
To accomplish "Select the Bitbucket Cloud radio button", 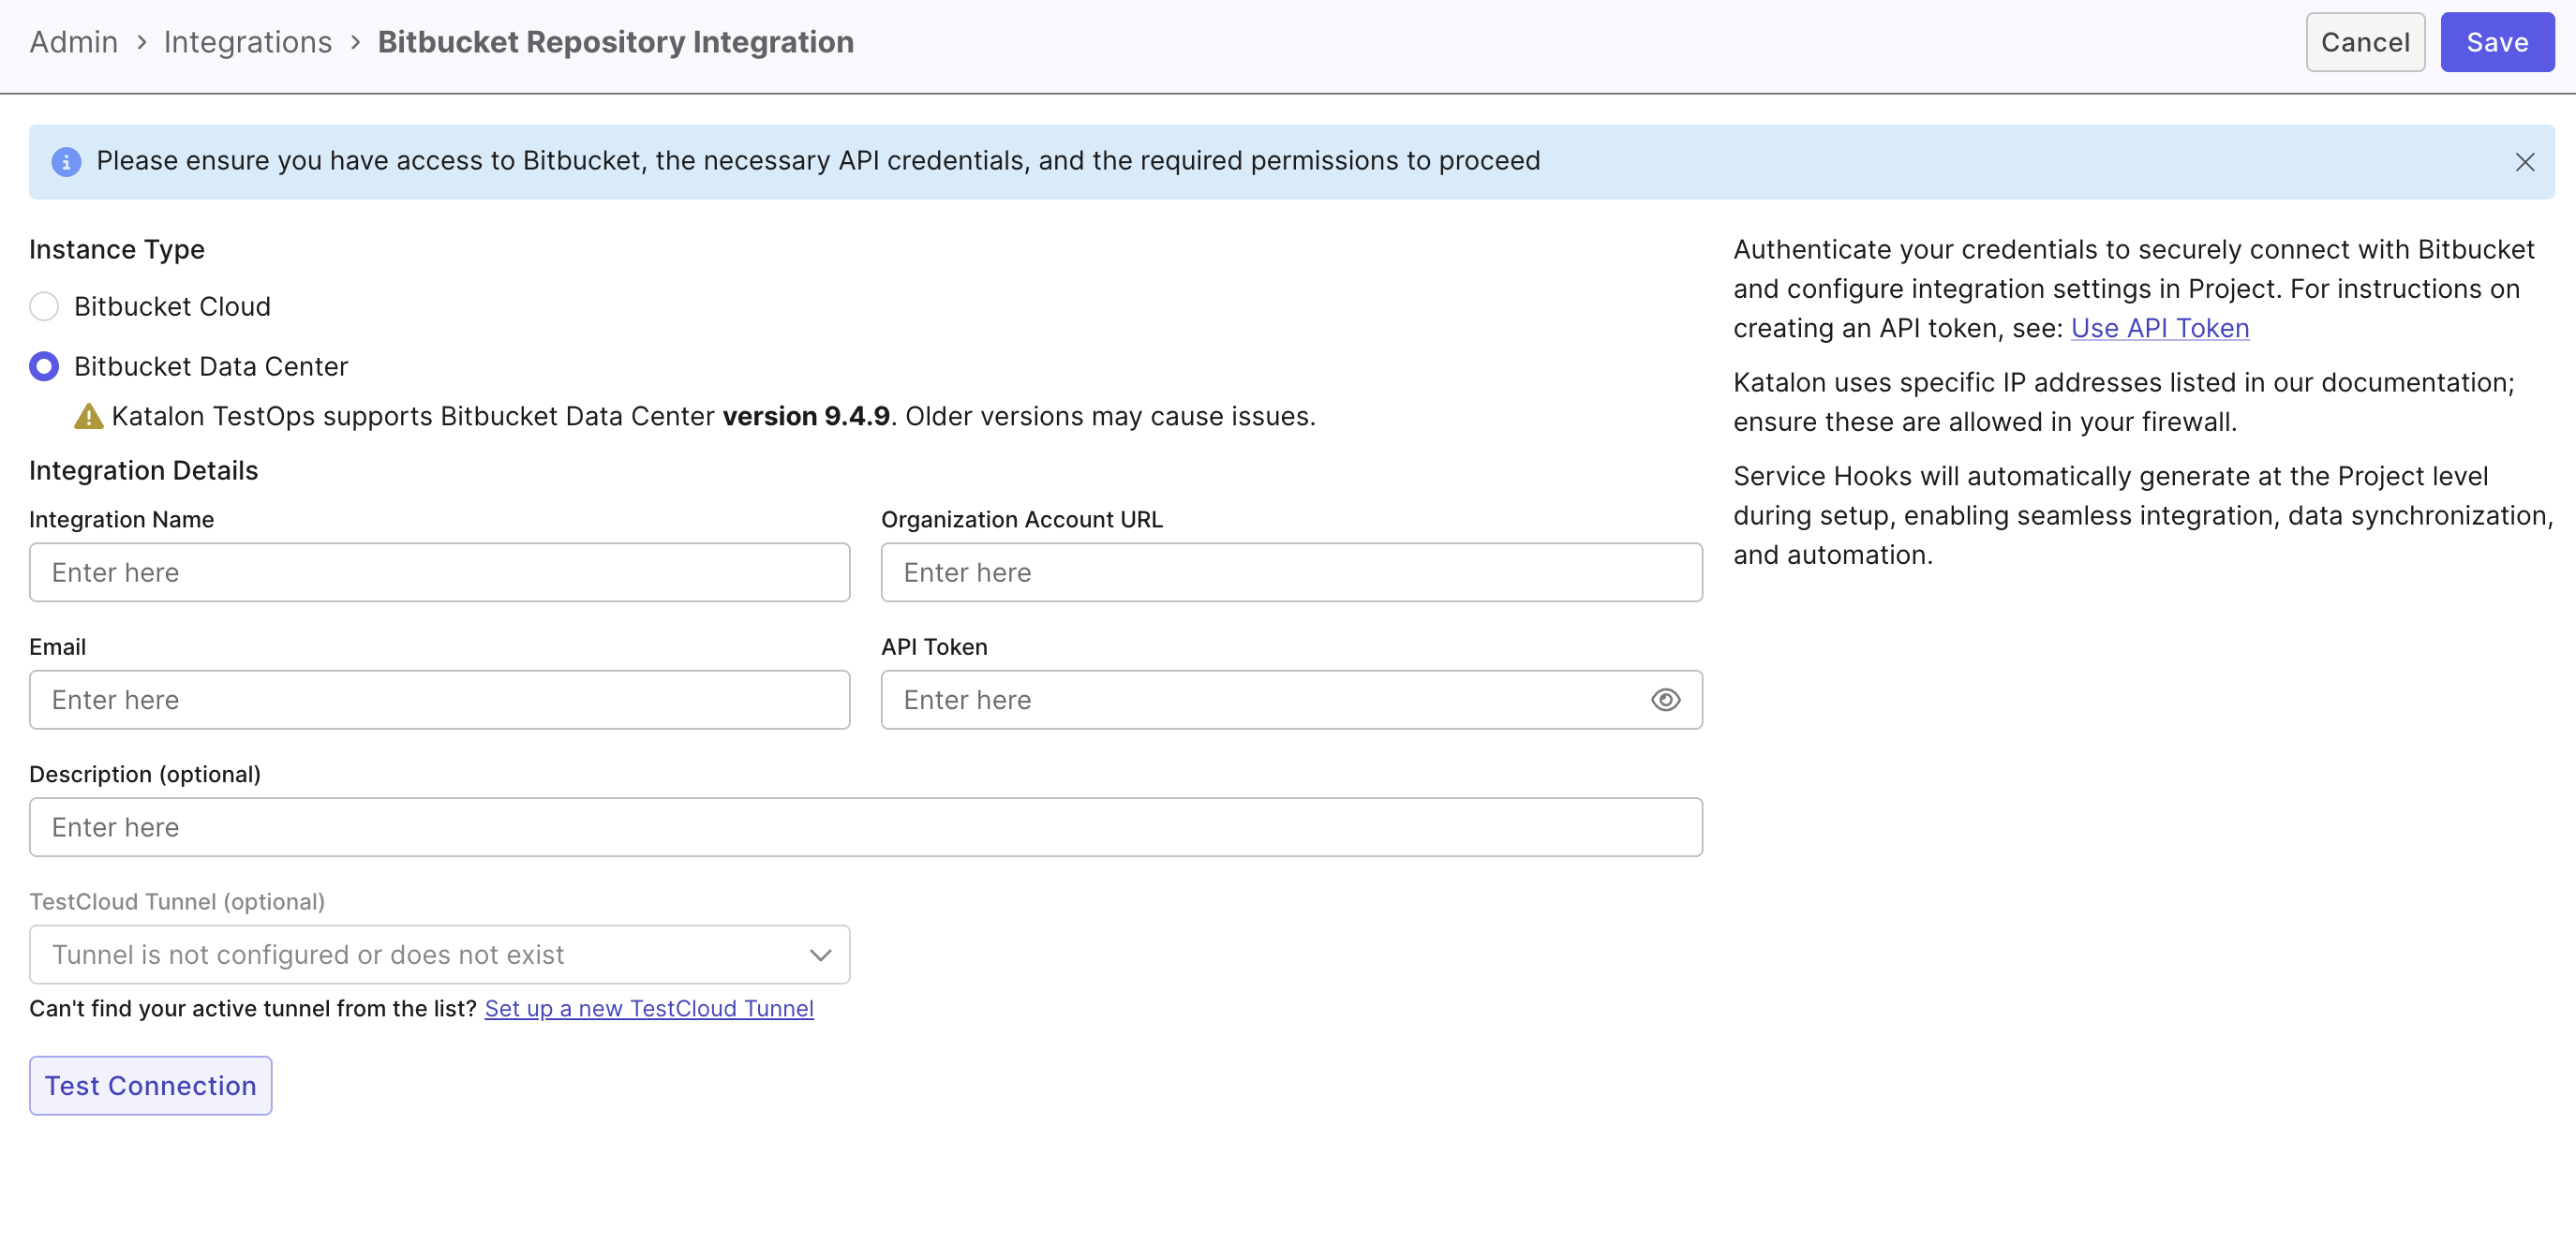I will pyautogui.click(x=44, y=306).
